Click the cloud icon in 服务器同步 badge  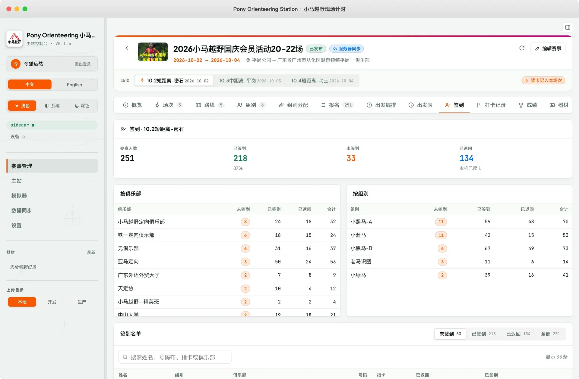pyautogui.click(x=335, y=49)
